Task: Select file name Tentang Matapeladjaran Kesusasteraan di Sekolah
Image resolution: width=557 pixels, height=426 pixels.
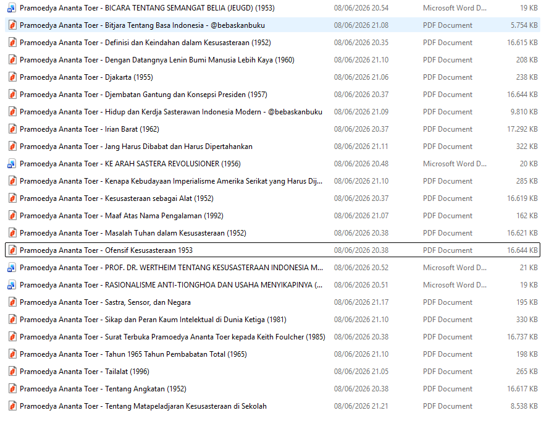Action: tap(143, 406)
